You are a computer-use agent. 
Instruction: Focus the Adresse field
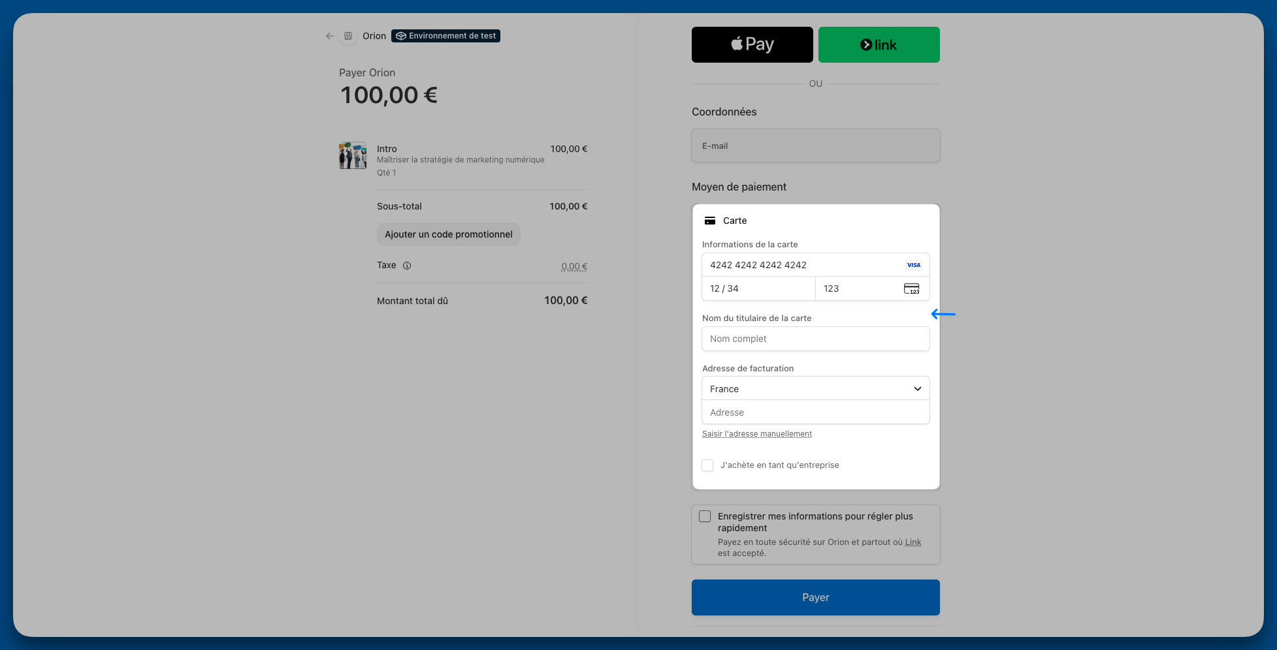[815, 412]
